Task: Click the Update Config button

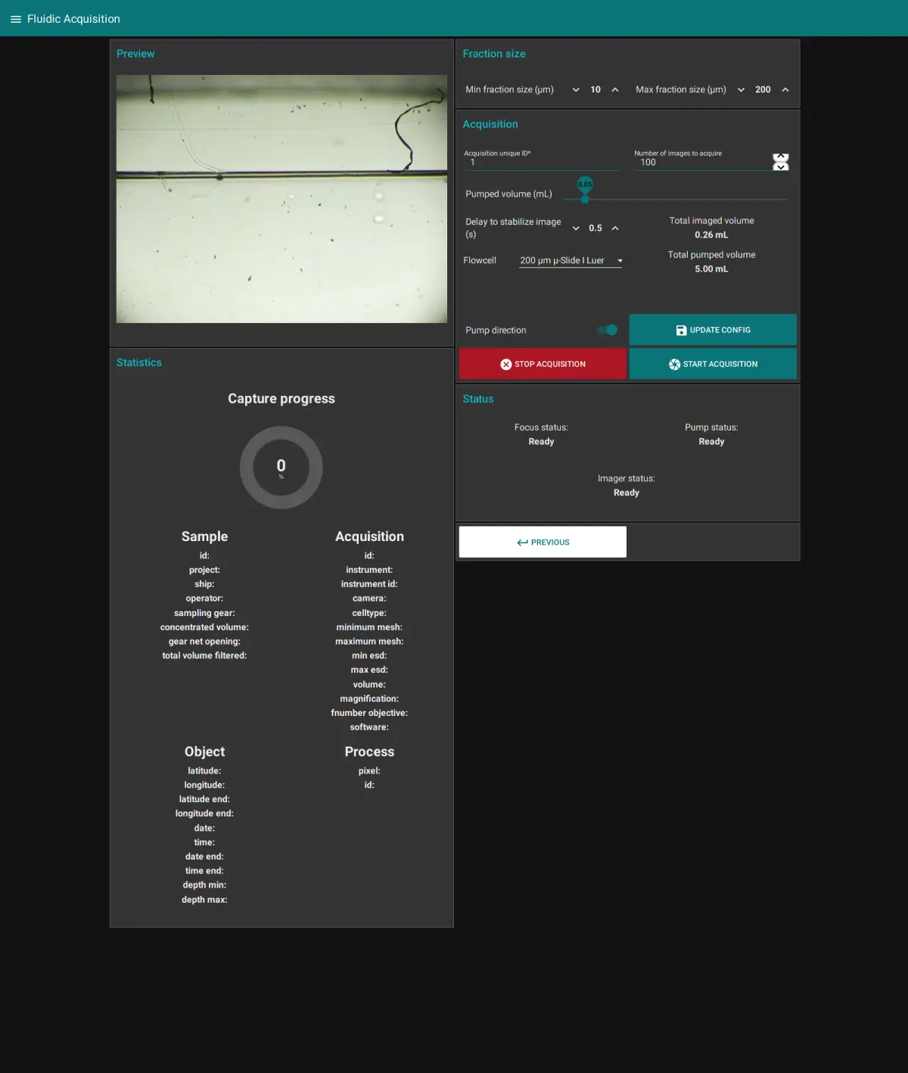Action: pyautogui.click(x=713, y=330)
